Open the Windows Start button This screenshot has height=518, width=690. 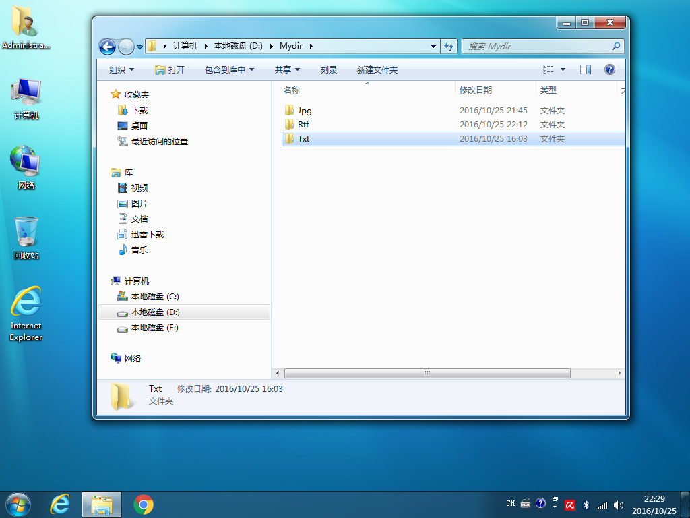18,505
